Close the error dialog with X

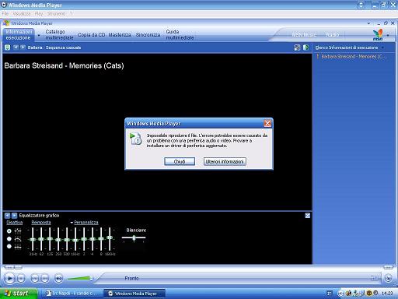pos(267,123)
